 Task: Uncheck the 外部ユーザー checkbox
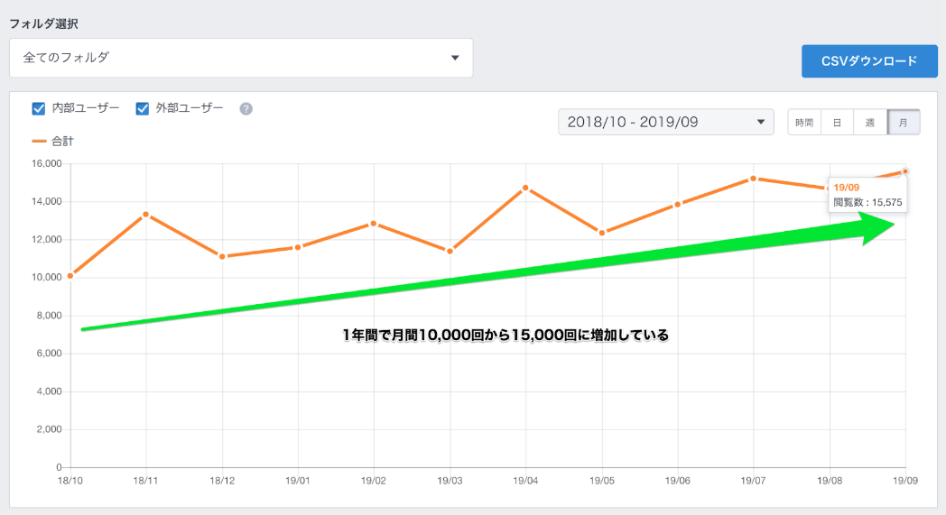click(143, 109)
